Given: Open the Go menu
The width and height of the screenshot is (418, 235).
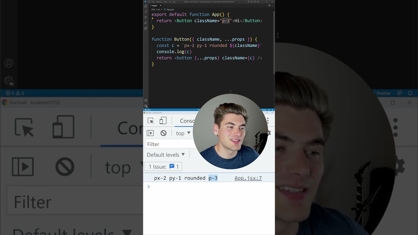Looking at the screenshot, I should [170, 2].
